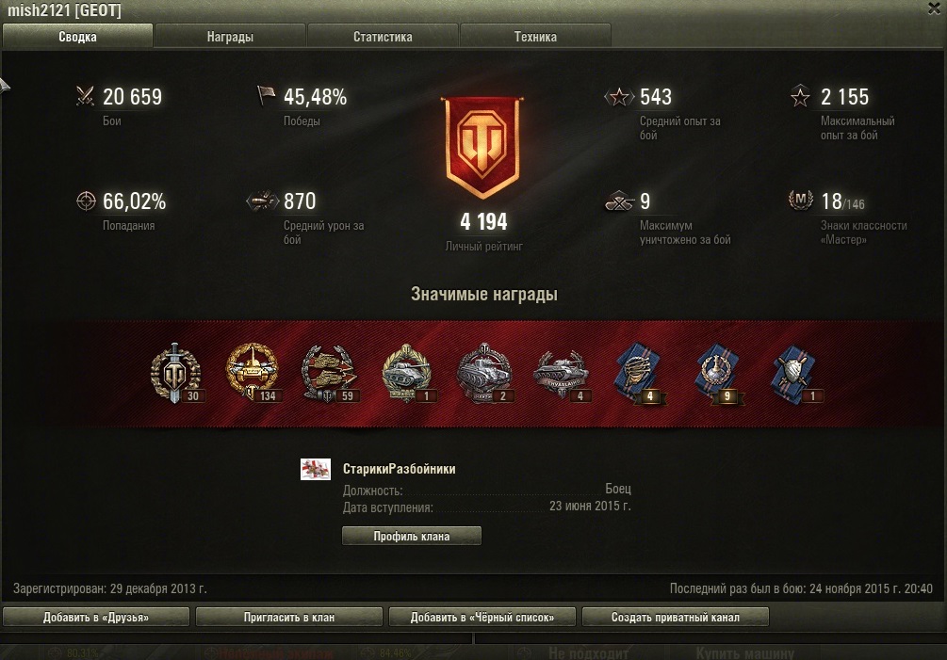
Task: Click the СтарикиРазбойники clan emblem thumbnail
Action: coord(316,469)
